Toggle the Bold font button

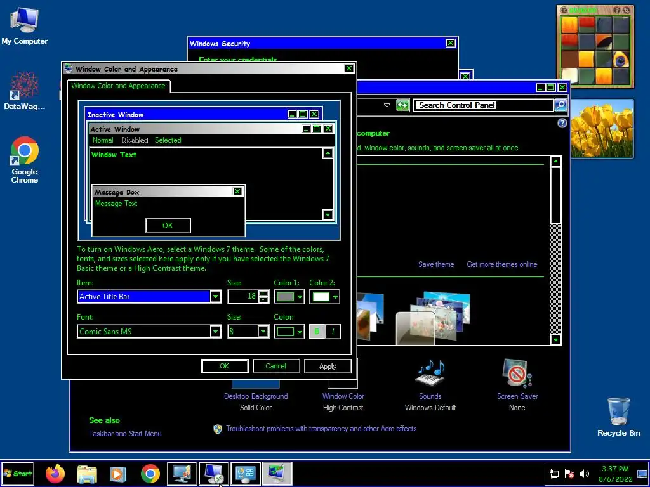click(x=317, y=331)
